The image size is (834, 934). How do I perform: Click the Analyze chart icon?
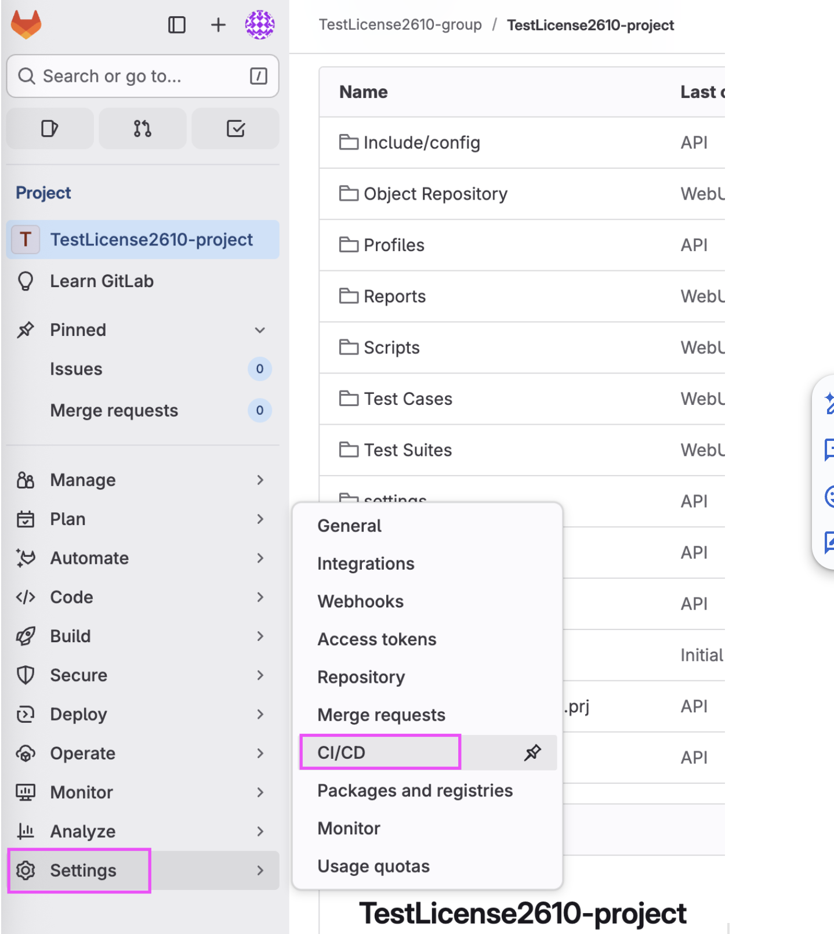[x=26, y=831]
